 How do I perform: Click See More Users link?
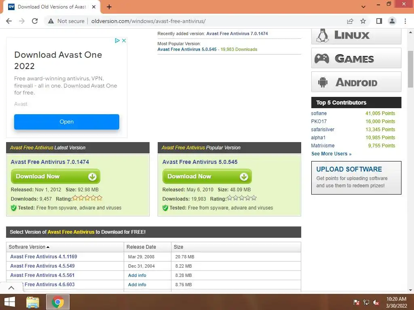point(332,154)
